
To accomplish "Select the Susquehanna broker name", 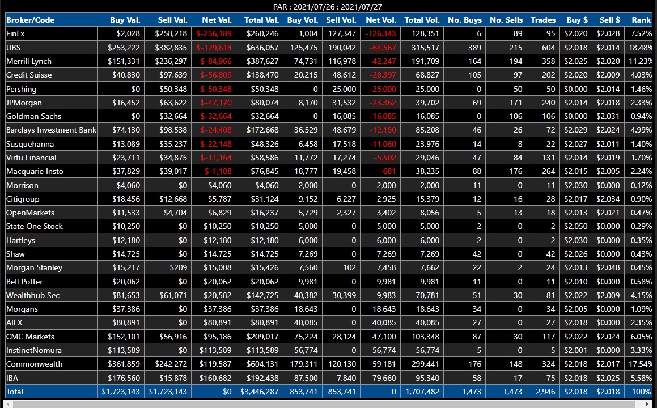I will (x=29, y=144).
